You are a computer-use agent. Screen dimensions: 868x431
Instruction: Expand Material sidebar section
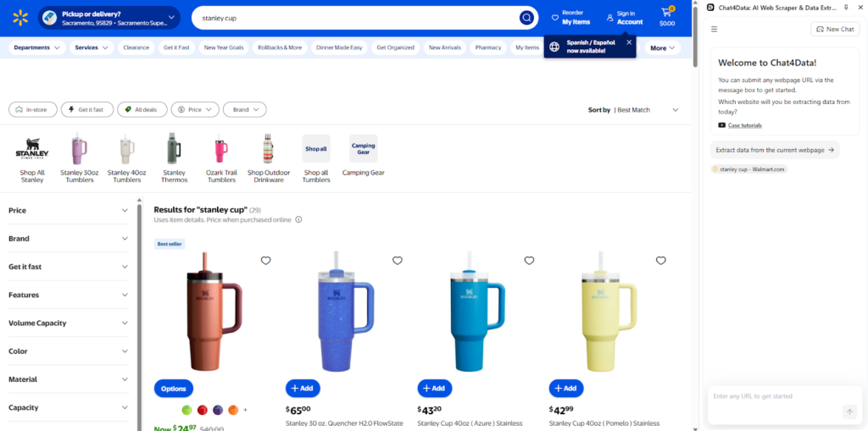click(x=69, y=379)
